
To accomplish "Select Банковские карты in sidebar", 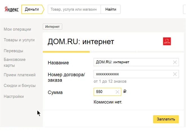I will click(x=15, y=62).
